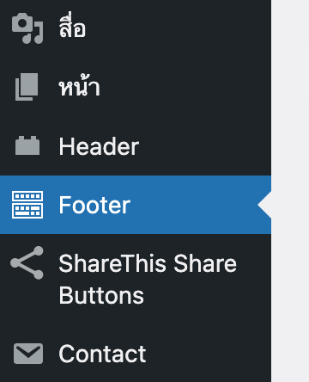
Task: Open ShareThis Share menu text
Action: [x=148, y=263]
